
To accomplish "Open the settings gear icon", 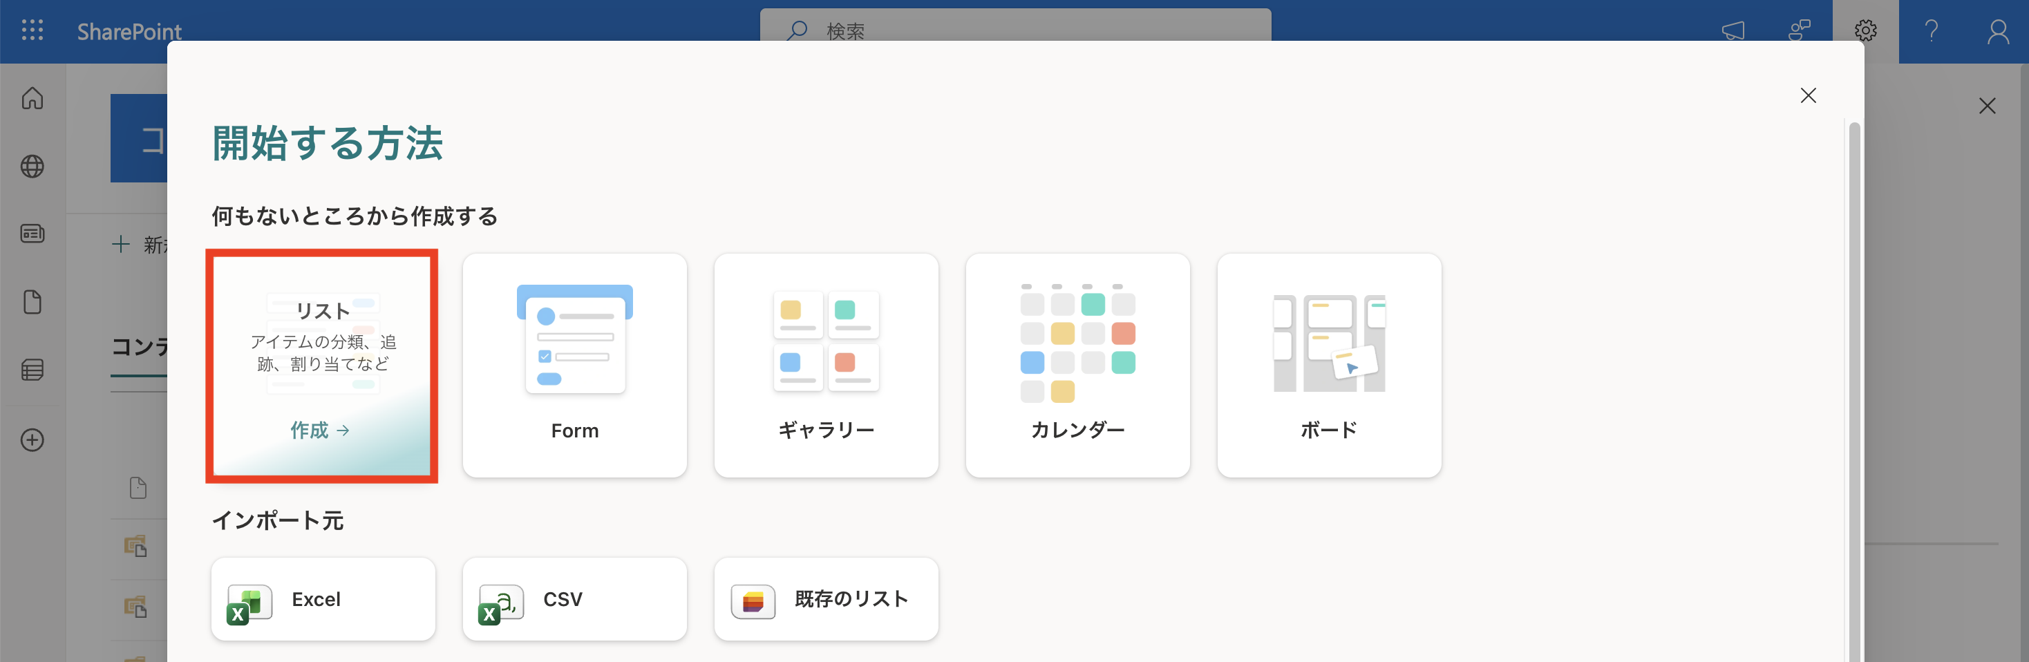I will pos(1865,30).
